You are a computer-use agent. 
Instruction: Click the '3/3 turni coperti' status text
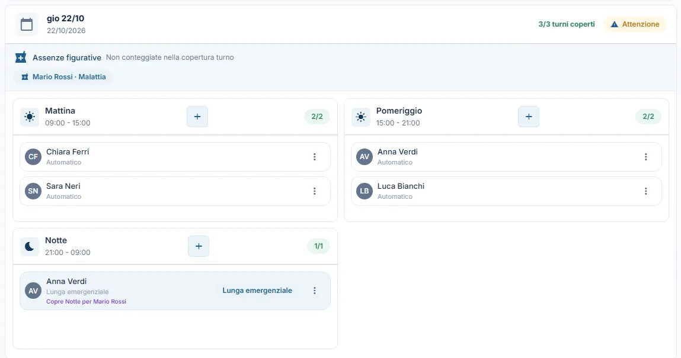[x=567, y=24]
